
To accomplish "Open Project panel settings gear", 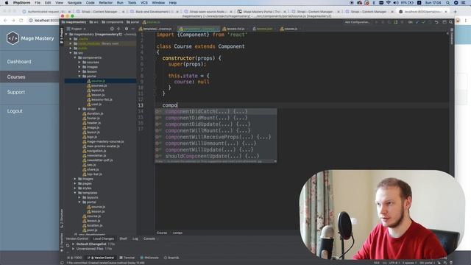I will [x=127, y=29].
